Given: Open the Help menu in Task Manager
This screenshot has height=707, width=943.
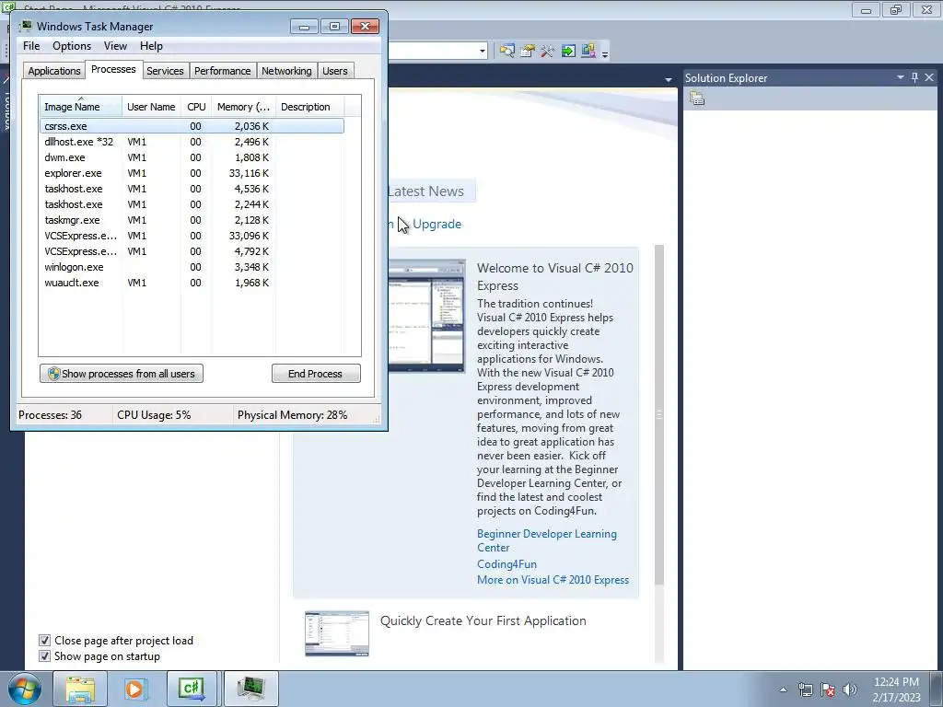Looking at the screenshot, I should click(x=151, y=46).
